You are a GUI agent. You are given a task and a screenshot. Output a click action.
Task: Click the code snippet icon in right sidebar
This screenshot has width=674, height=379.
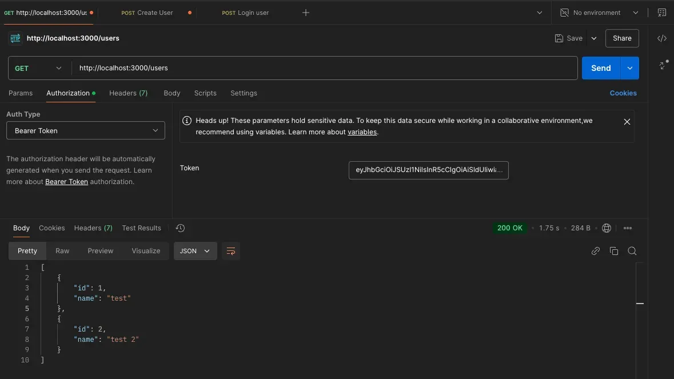pyautogui.click(x=661, y=38)
